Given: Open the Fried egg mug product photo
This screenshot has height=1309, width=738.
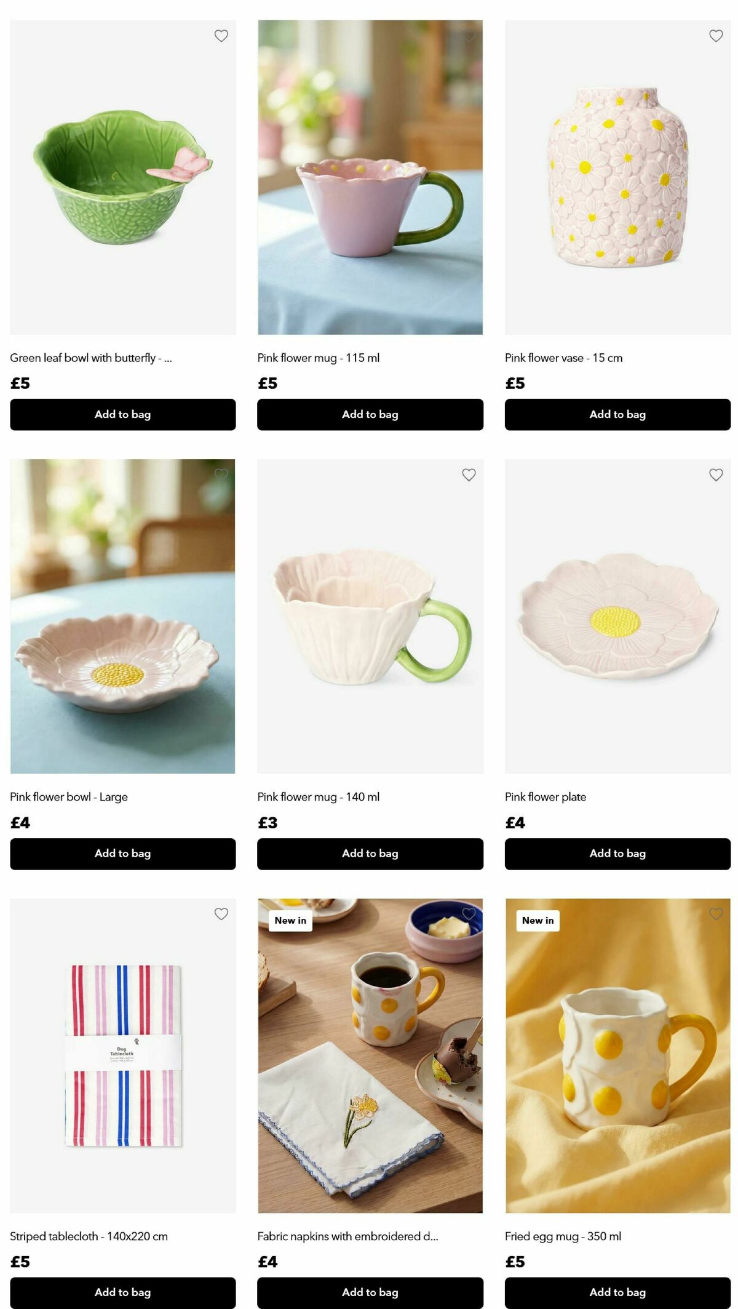Looking at the screenshot, I should pos(617,1056).
